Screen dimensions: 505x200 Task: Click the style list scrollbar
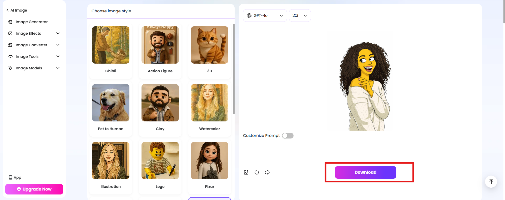tap(234, 69)
